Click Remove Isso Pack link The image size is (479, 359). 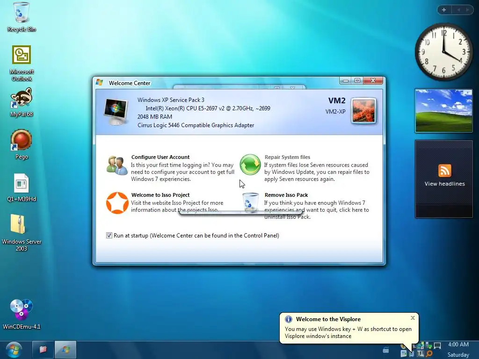286,195
